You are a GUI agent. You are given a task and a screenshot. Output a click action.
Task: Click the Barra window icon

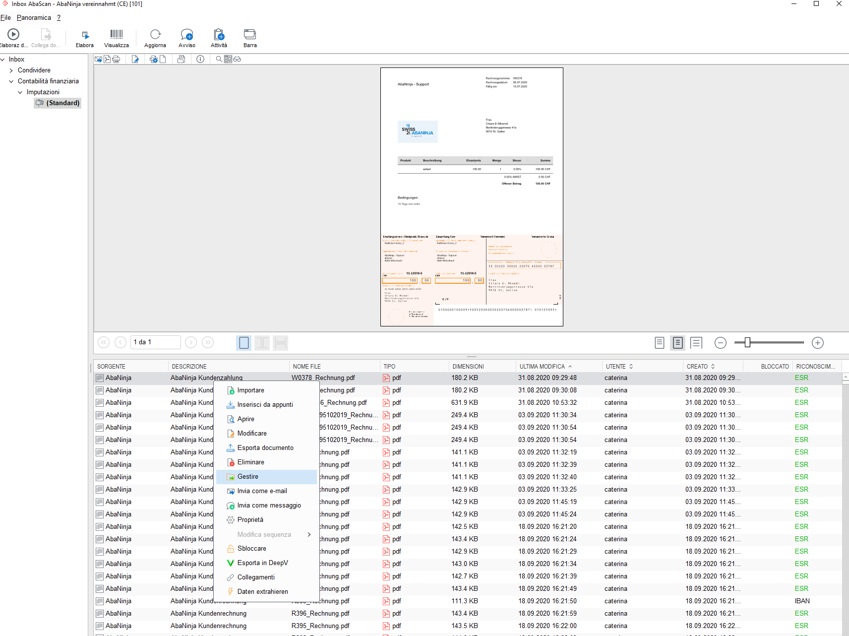pyautogui.click(x=250, y=34)
